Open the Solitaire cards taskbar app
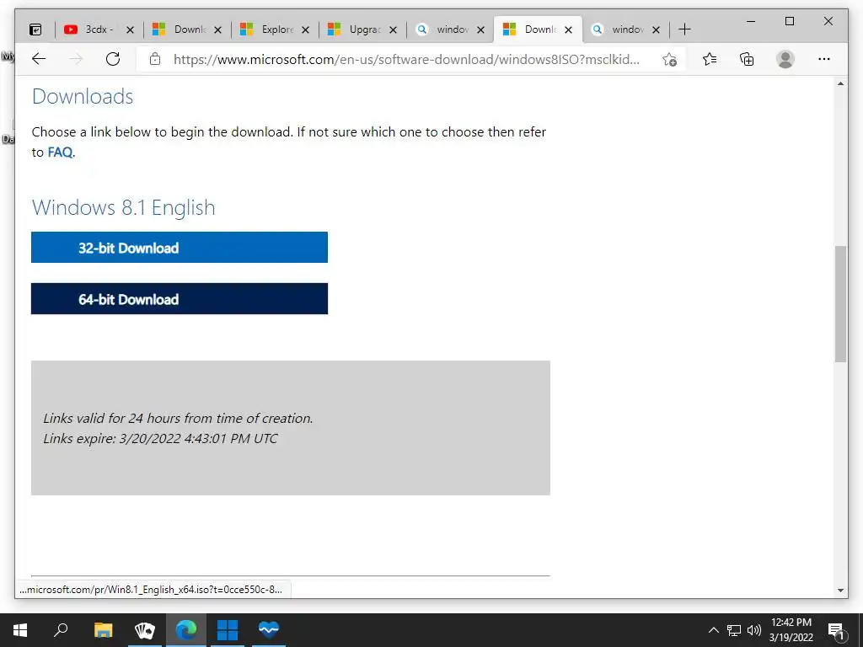Screen dimensions: 863x647 [145, 630]
